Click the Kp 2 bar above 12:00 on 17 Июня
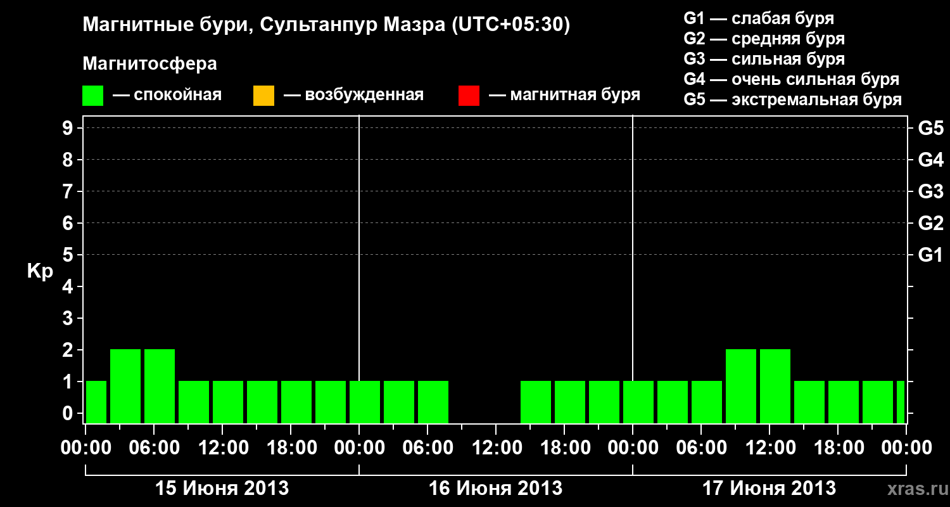950x507 pixels. click(775, 386)
